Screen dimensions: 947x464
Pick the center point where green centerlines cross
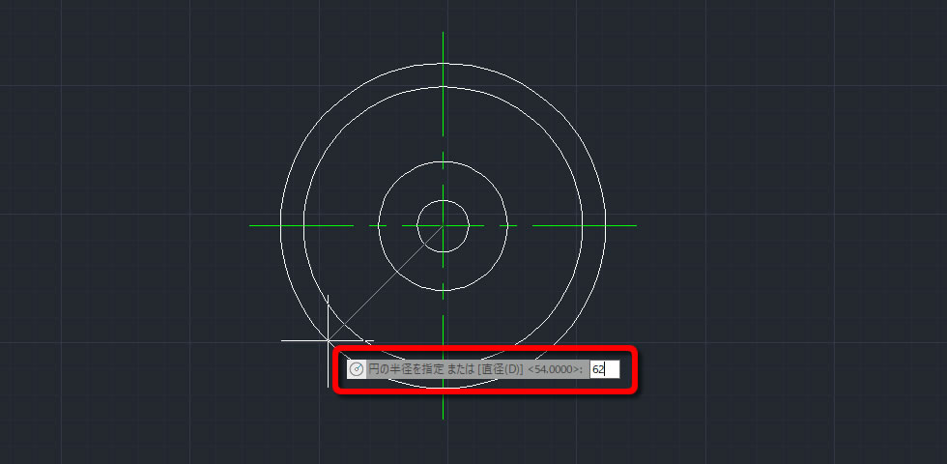444,226
